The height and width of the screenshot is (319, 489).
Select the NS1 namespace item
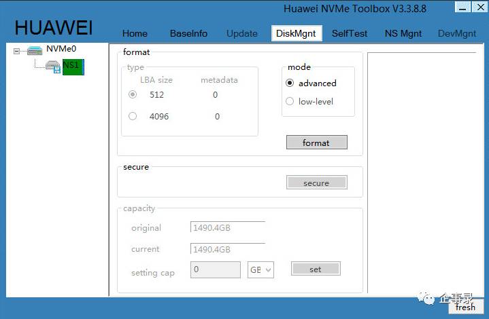point(73,67)
